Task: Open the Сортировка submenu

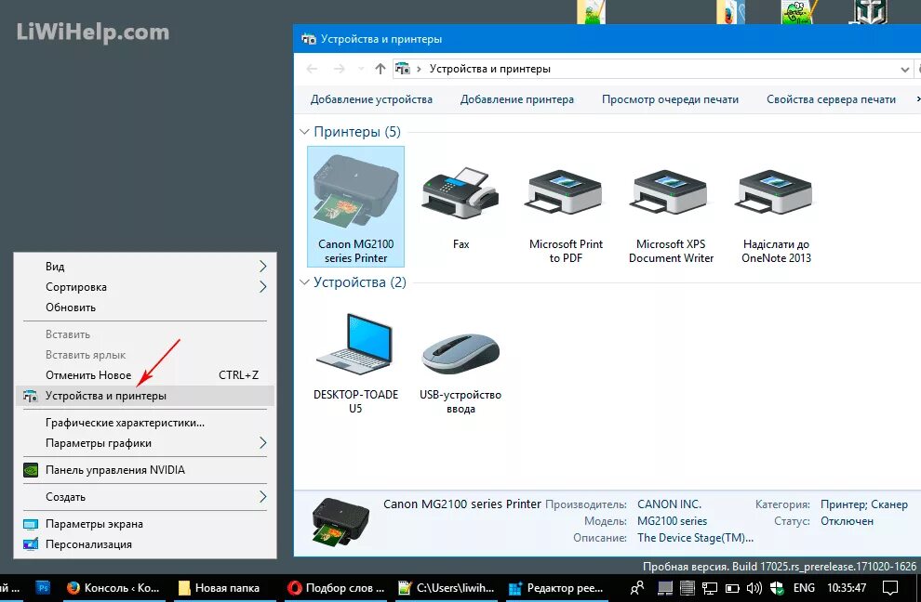Action: coord(145,287)
